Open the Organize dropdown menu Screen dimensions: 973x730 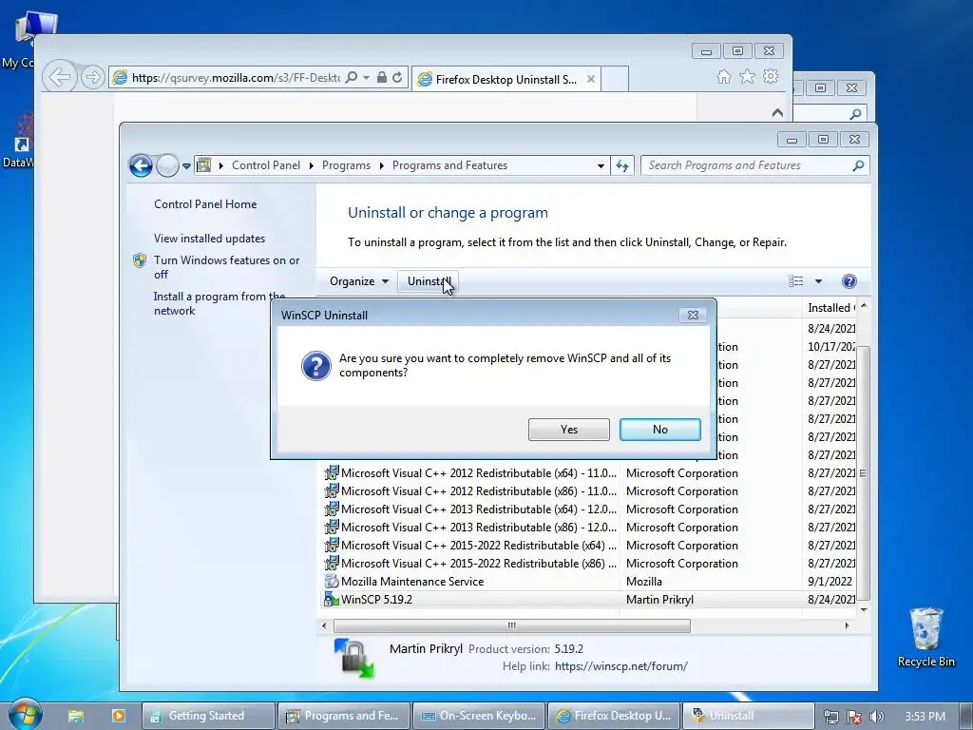358,281
